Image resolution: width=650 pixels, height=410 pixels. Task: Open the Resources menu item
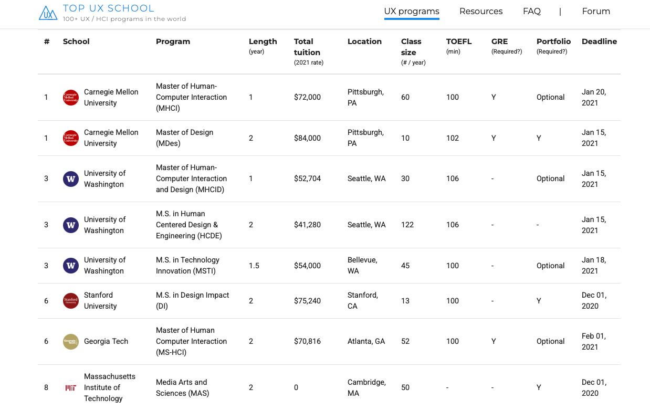[481, 11]
